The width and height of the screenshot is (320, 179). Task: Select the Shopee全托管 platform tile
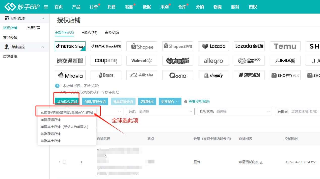coord(178,46)
